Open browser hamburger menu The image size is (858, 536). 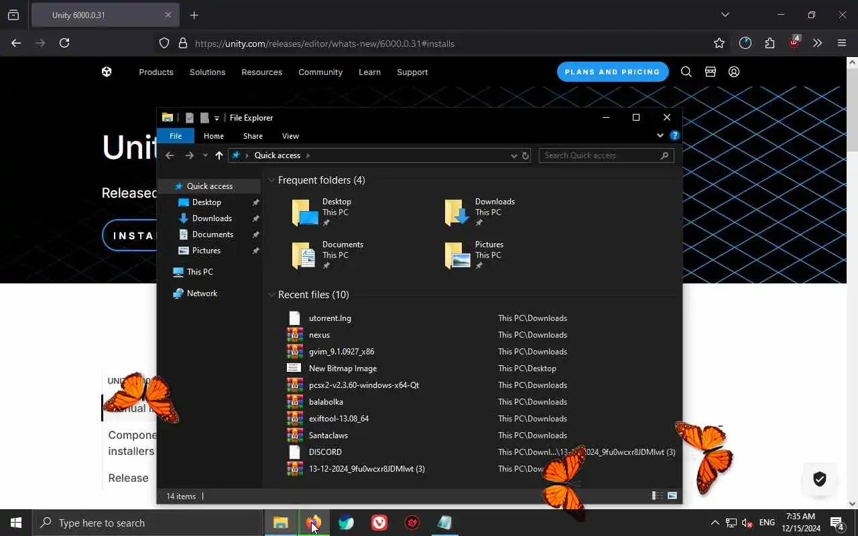tap(842, 43)
